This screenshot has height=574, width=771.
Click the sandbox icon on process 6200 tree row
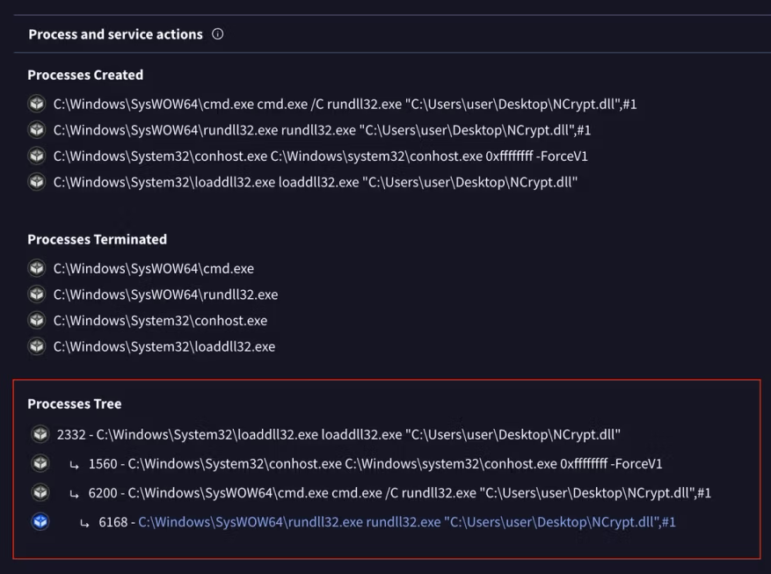40,492
